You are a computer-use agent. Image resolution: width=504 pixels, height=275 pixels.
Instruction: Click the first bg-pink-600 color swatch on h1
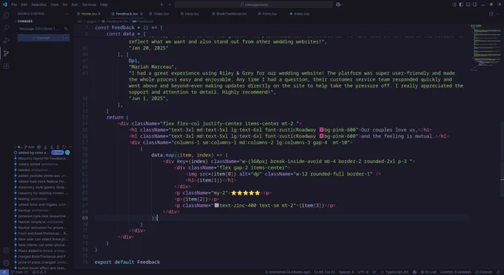coord(322,130)
